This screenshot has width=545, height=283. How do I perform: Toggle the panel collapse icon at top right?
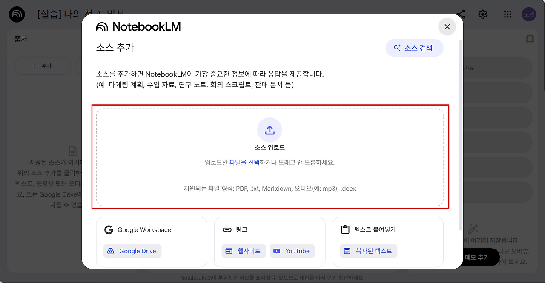click(530, 39)
